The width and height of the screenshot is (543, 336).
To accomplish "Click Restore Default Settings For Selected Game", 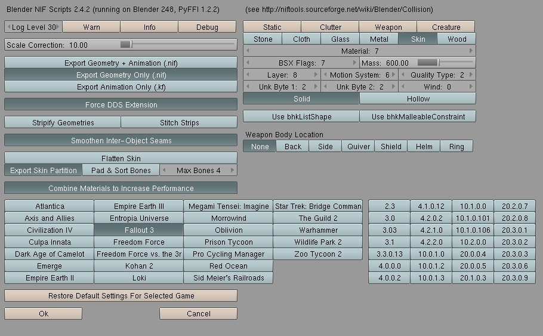I will [x=121, y=295].
